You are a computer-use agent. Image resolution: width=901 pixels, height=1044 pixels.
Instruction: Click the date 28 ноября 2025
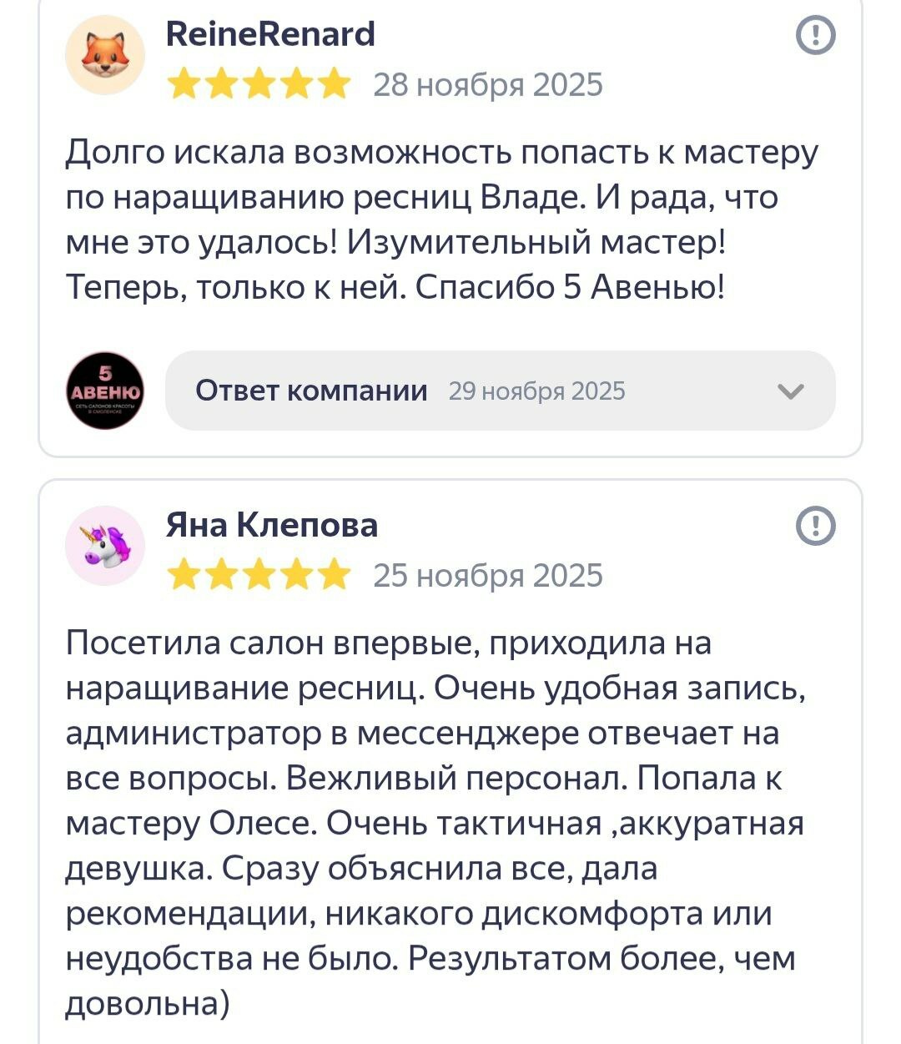(487, 85)
